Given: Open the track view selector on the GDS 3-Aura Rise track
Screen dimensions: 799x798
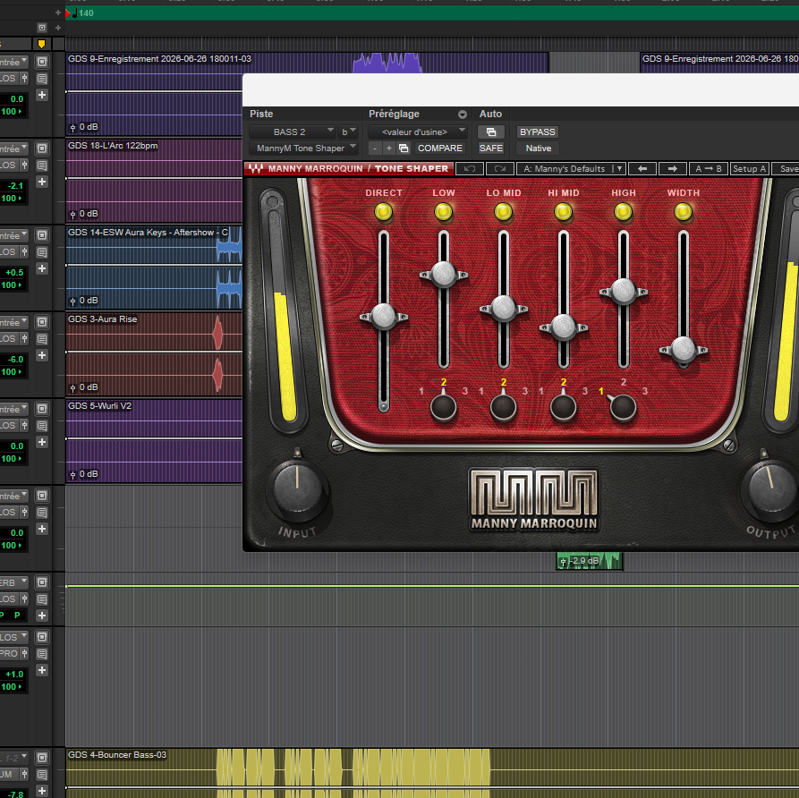Looking at the screenshot, I should coord(42,322).
